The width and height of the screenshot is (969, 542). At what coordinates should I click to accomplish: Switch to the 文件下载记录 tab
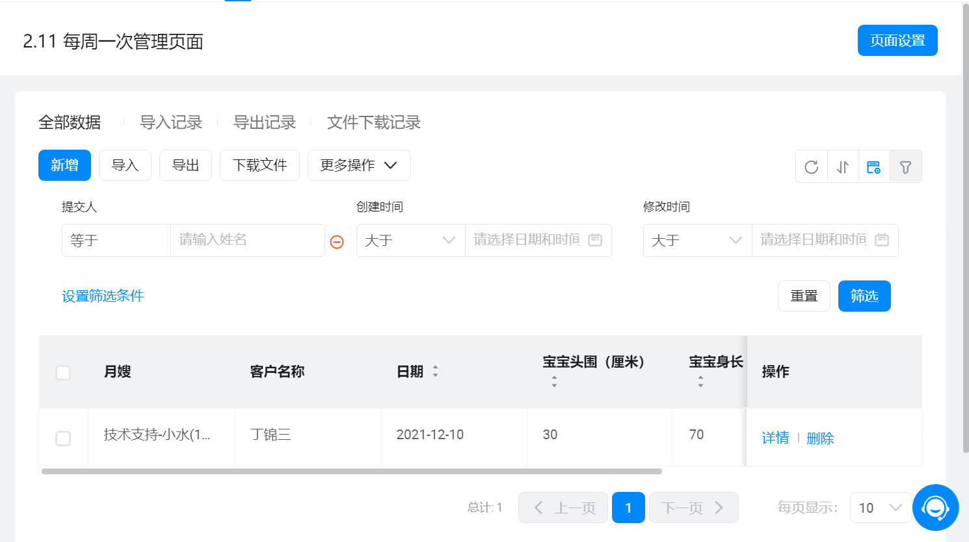click(374, 122)
